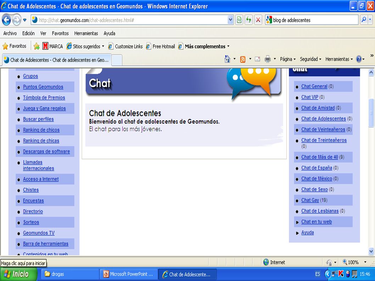Open Descargas de software link
This screenshot has height=281, width=375.
tap(46, 151)
